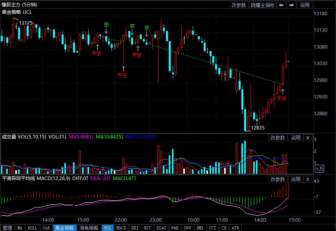Select the ATR indicator tab
The height and width of the screenshot is (231, 336).
pos(236,227)
